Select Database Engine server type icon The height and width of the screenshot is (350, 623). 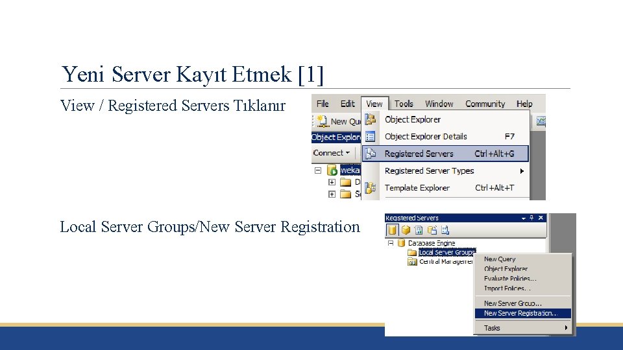(x=392, y=229)
